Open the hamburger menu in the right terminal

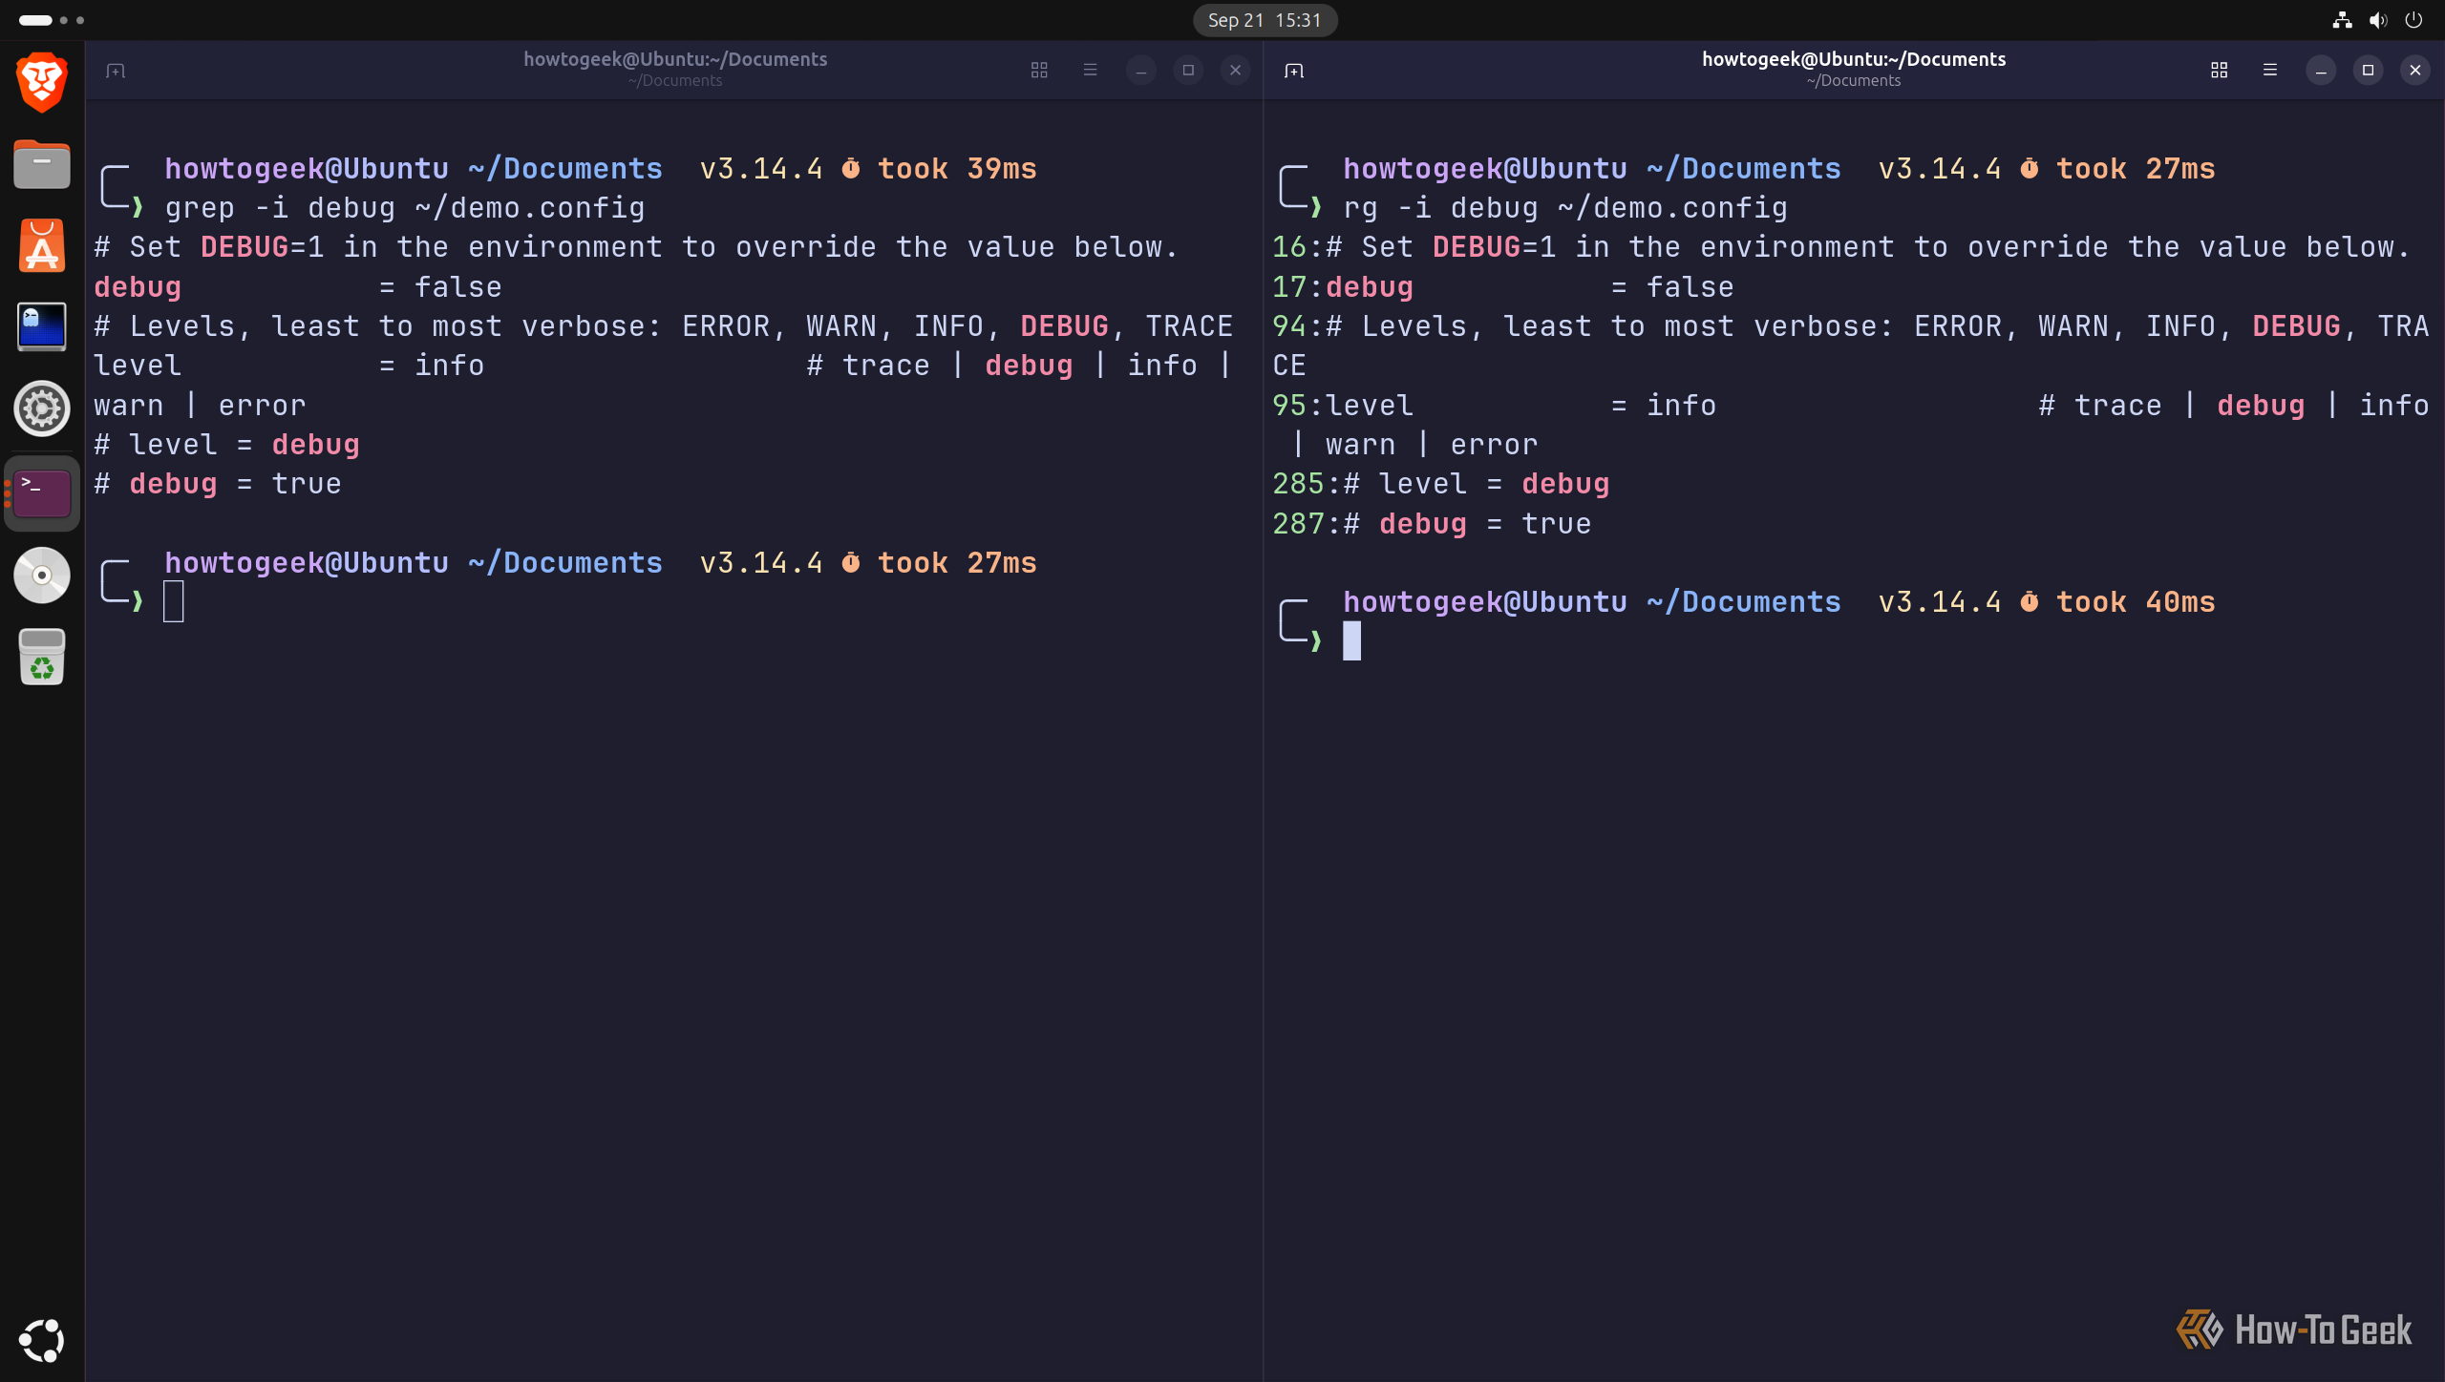pos(2269,71)
